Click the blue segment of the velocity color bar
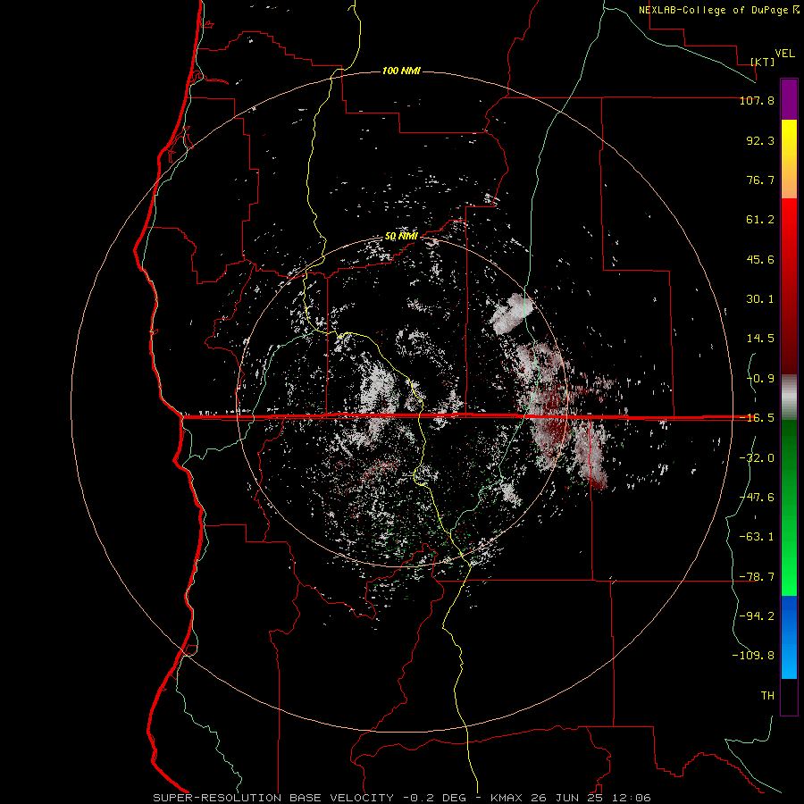The height and width of the screenshot is (804, 804). (x=789, y=637)
